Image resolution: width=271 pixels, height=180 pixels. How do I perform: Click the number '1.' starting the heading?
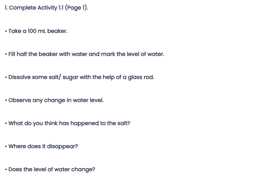click(x=6, y=8)
